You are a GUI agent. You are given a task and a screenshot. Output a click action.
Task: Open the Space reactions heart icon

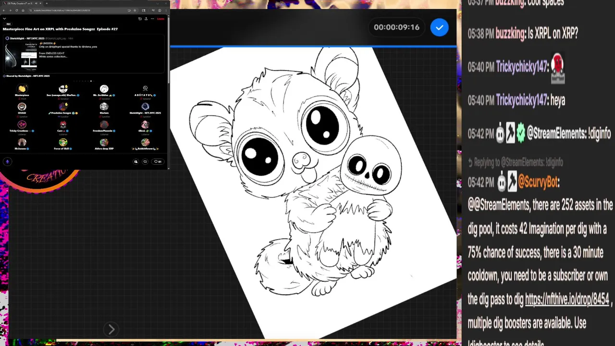pyautogui.click(x=145, y=161)
